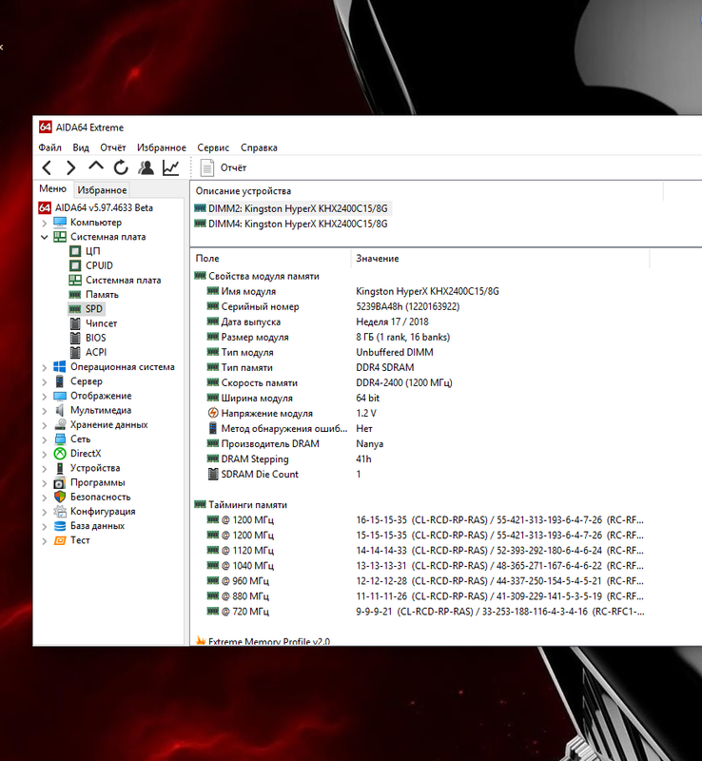The image size is (702, 761).
Task: Open the user profile toolbar icon
Action: (x=146, y=167)
